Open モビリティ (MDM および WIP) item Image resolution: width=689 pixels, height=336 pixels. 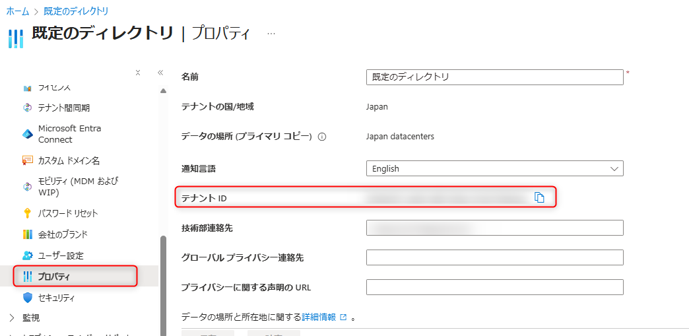click(78, 186)
